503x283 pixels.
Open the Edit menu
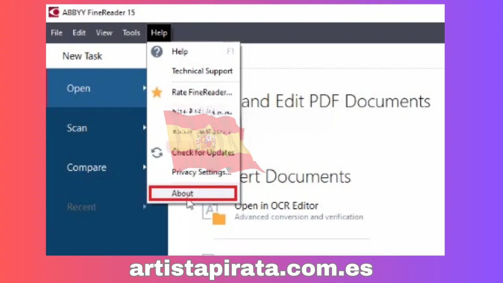[x=79, y=33]
